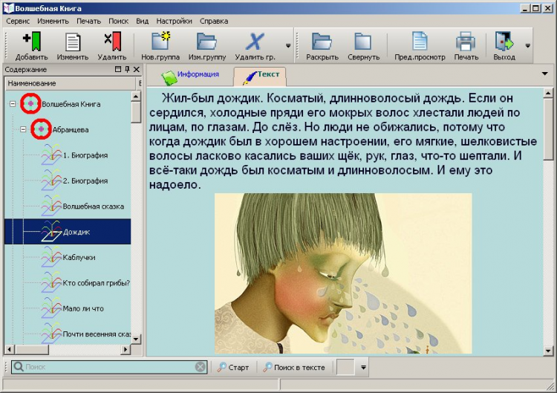Click the Печать printer icon
This screenshot has height=393, width=557.
click(x=466, y=41)
